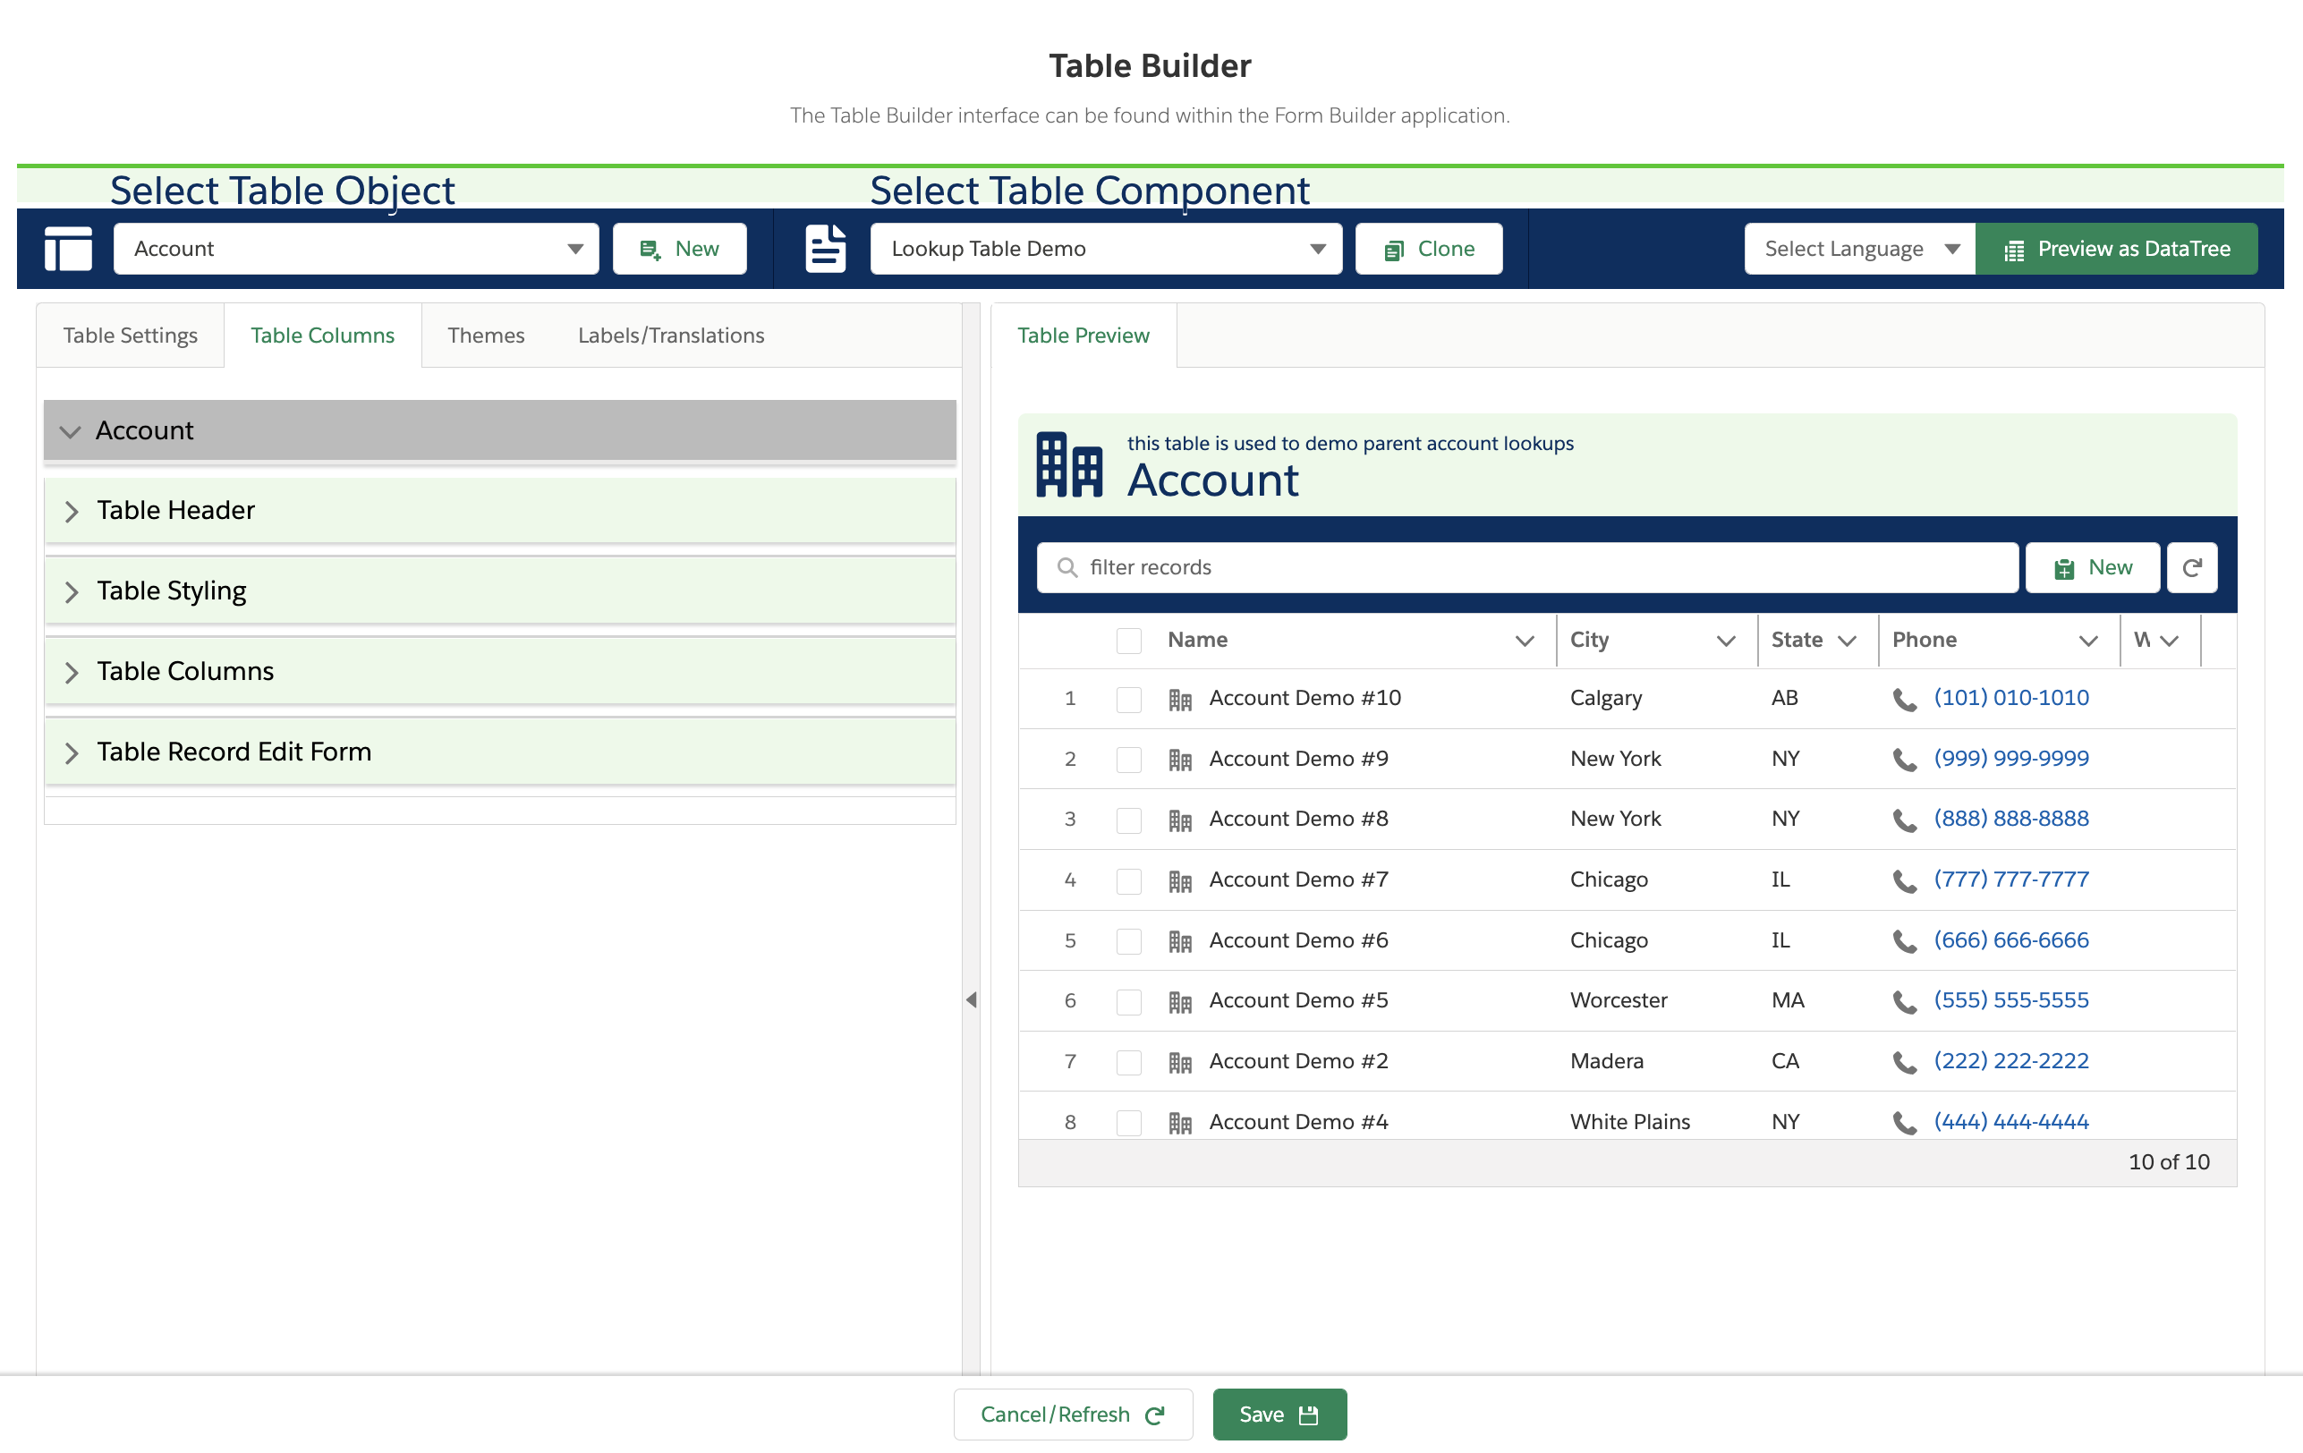
Task: Click the Clone button
Action: [x=1428, y=249]
